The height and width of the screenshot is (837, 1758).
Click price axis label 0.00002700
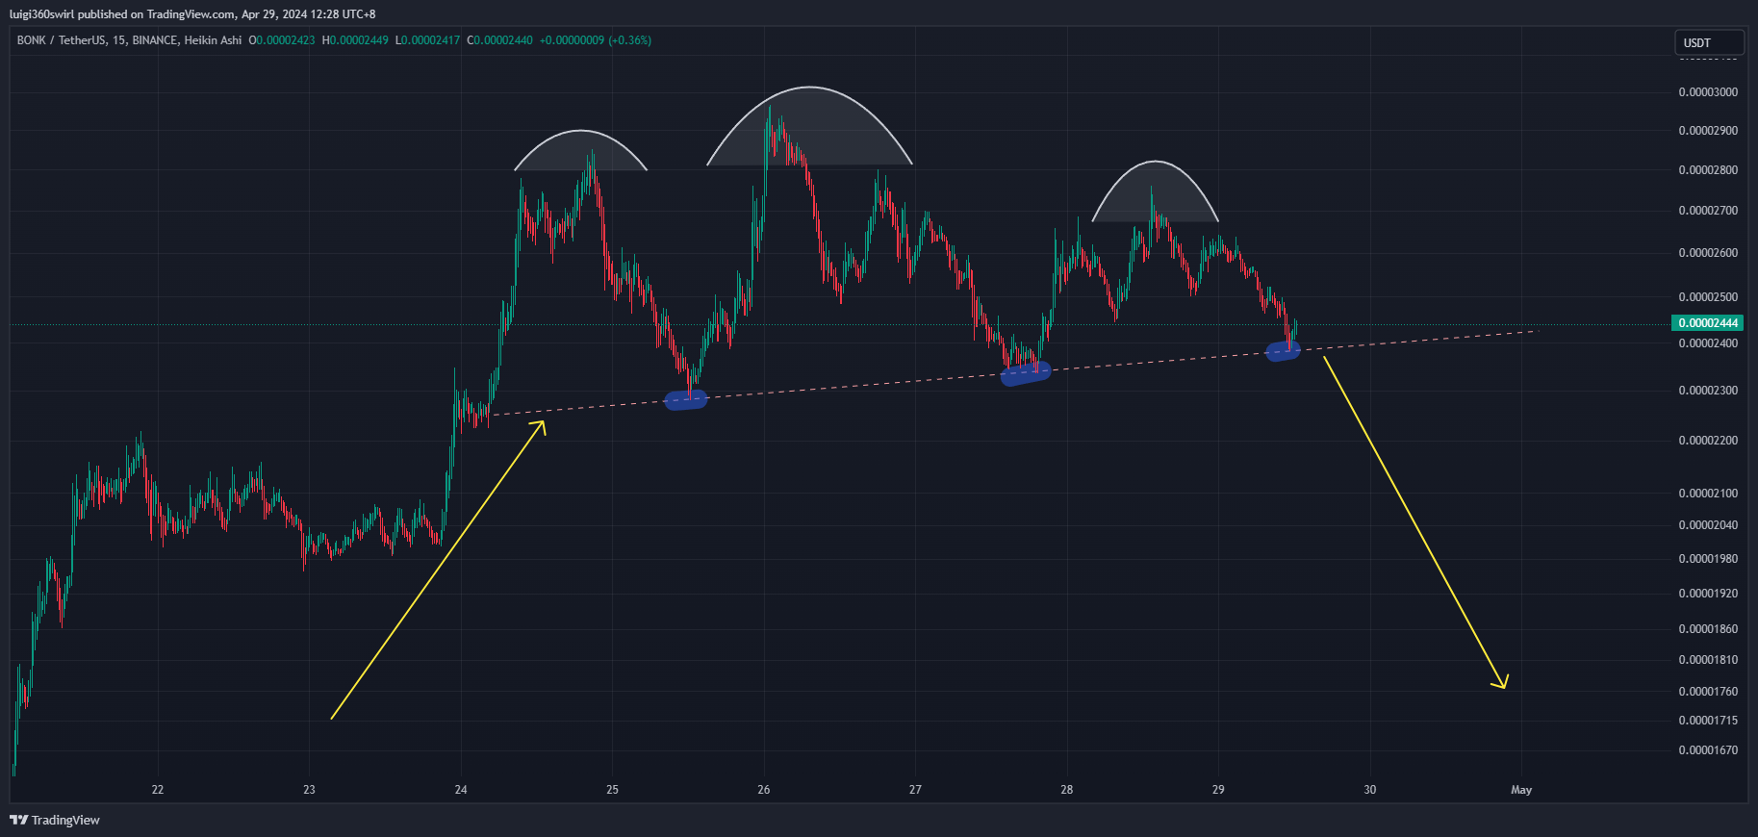pyautogui.click(x=1708, y=211)
